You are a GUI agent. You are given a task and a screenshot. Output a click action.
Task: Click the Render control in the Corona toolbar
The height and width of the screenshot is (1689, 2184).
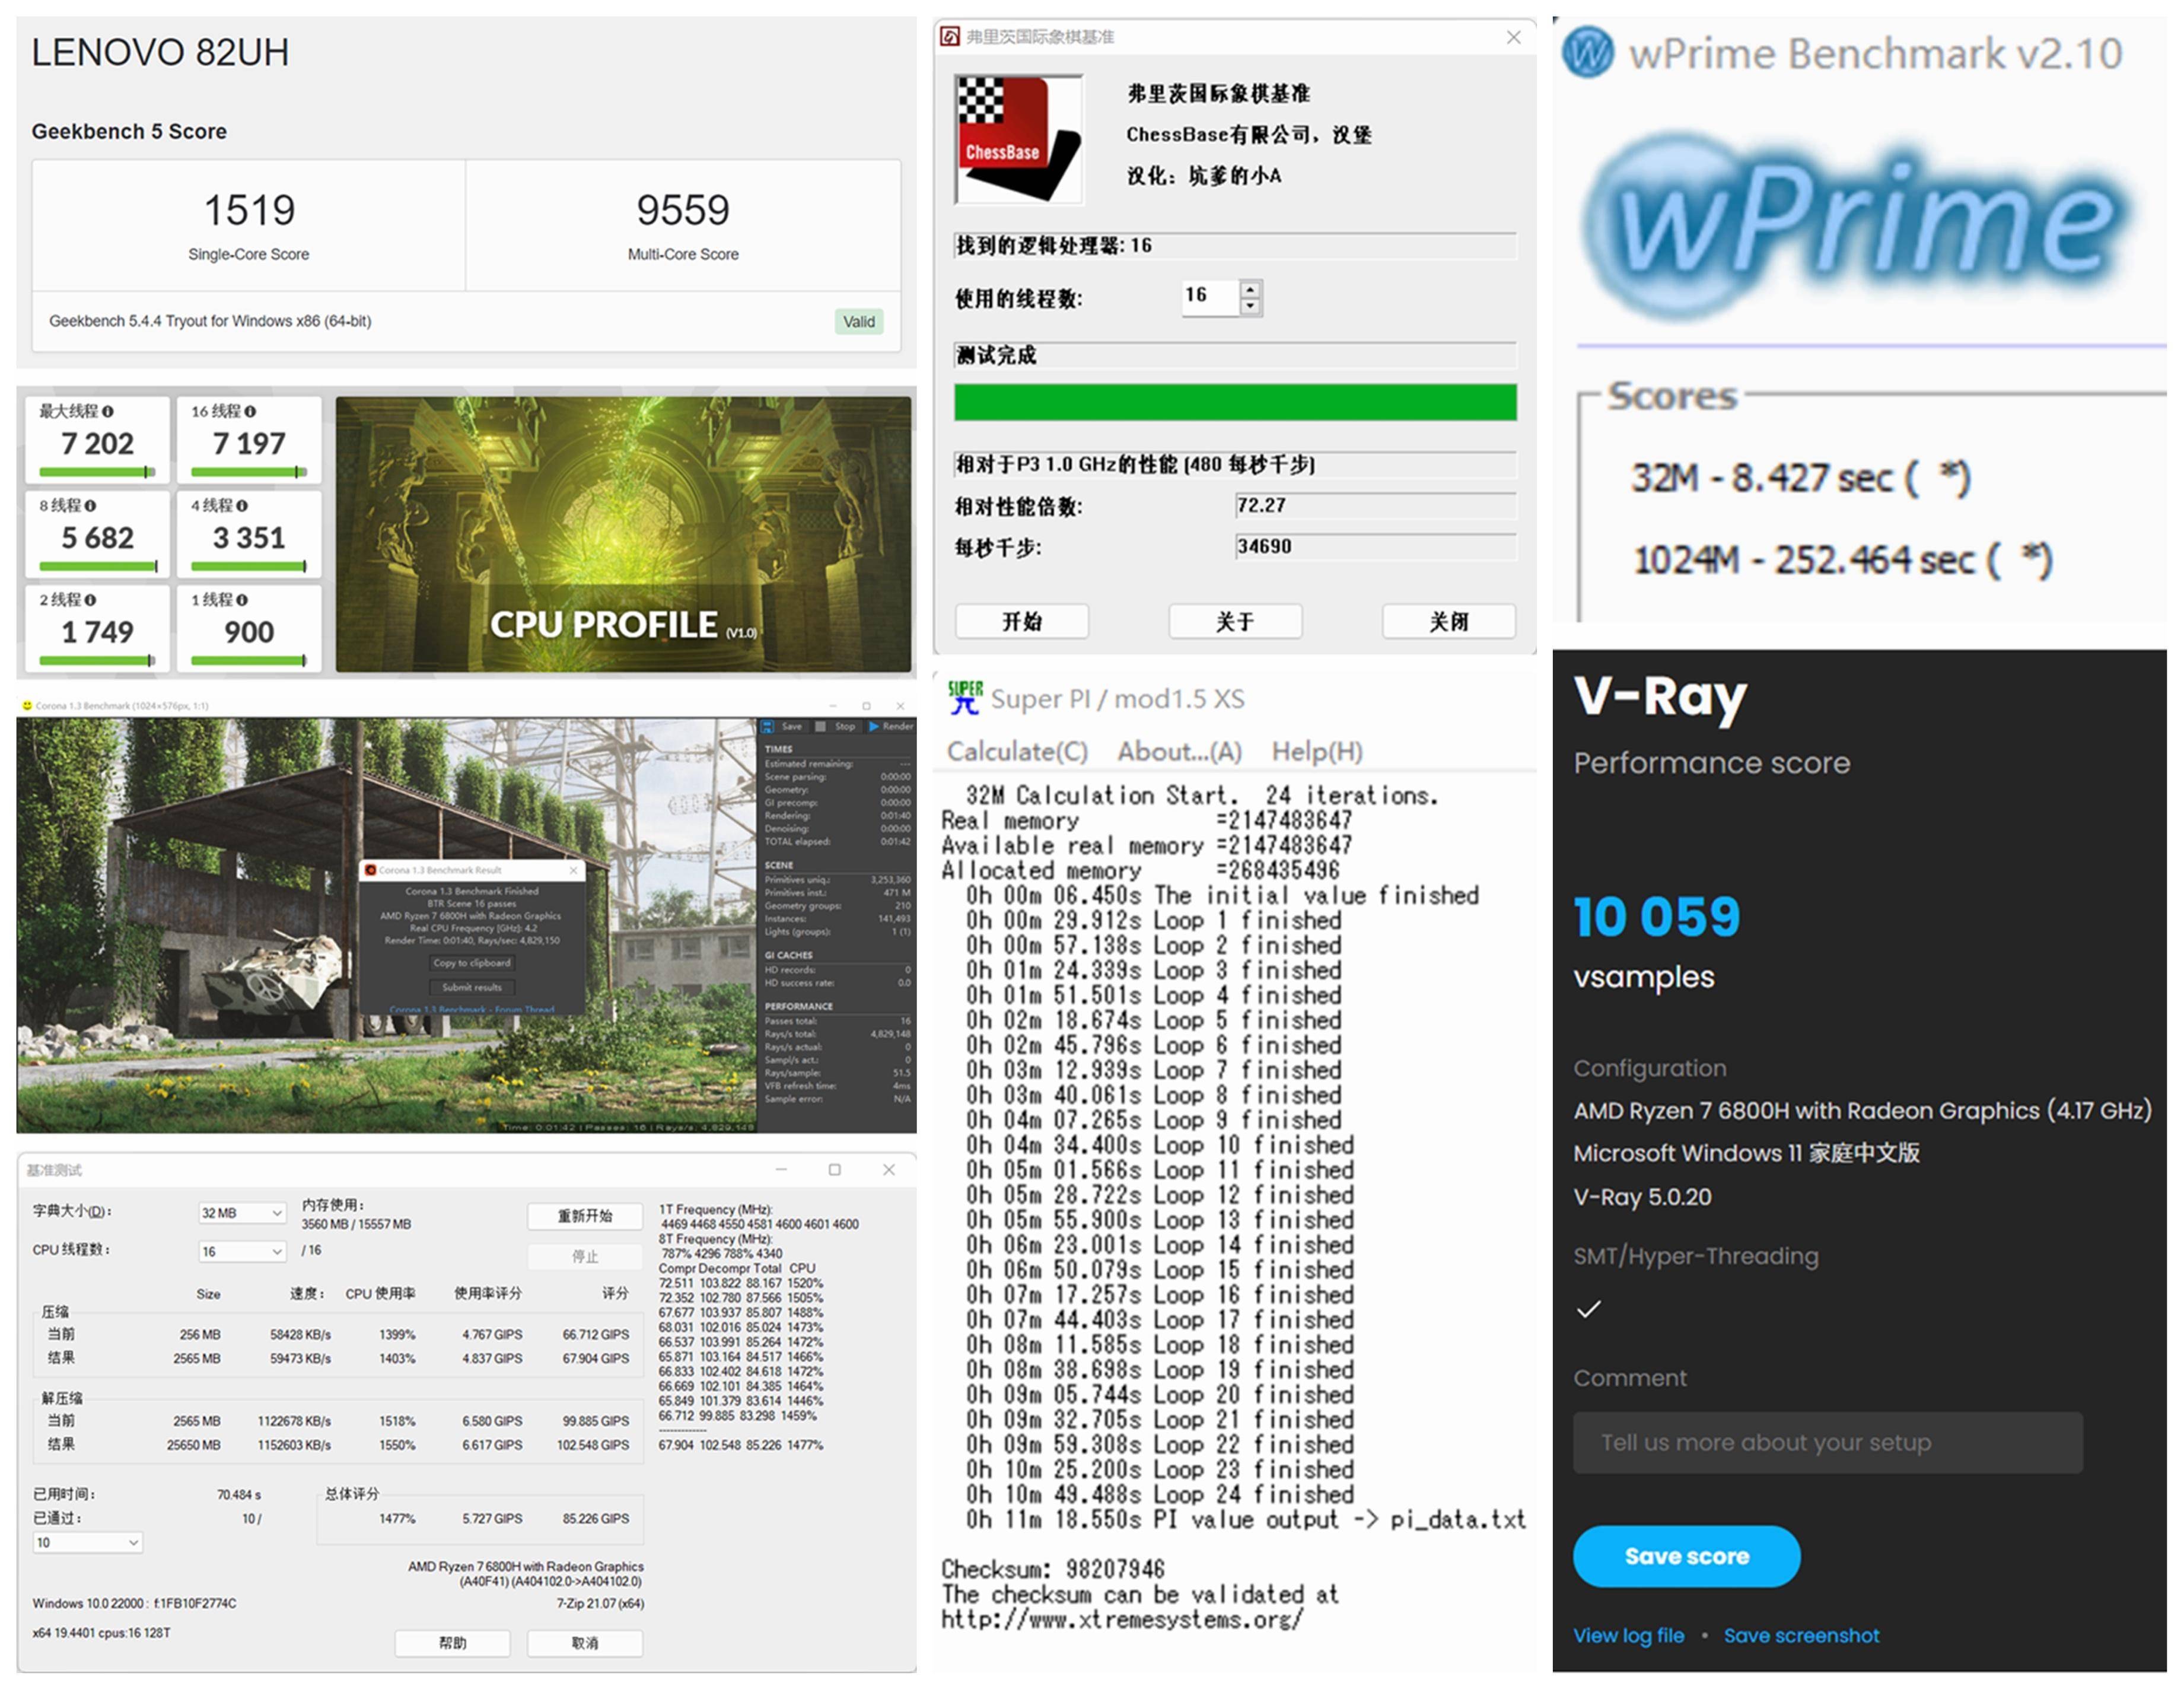(x=888, y=726)
